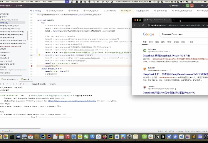Close the example debug session tab
Image resolution: width=208 pixels, height=143 pixels.
[x=31, y=79]
